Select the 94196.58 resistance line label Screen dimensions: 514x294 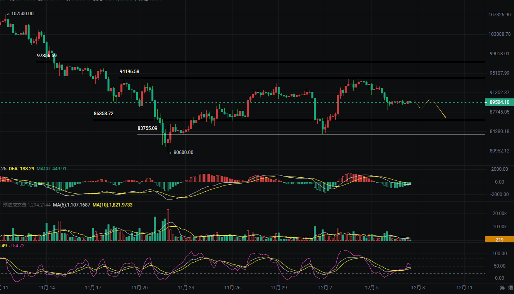tap(129, 72)
